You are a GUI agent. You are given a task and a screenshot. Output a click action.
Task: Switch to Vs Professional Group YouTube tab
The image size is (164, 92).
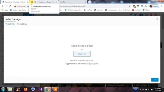pyautogui.click(x=44, y=2)
